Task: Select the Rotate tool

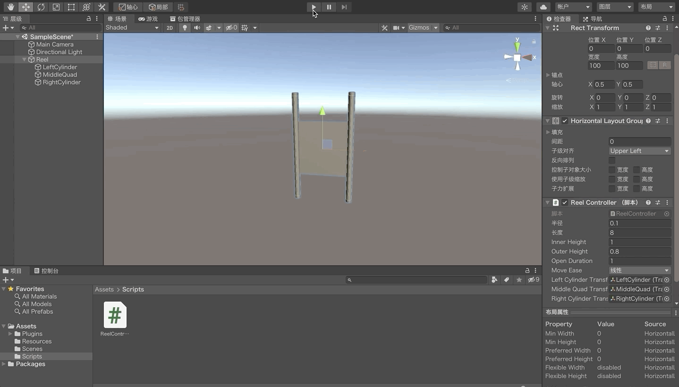Action: pyautogui.click(x=41, y=7)
